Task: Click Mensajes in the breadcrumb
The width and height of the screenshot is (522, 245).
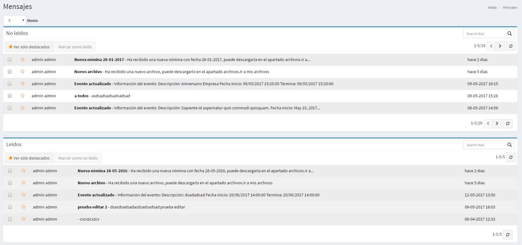Action: 510,7
